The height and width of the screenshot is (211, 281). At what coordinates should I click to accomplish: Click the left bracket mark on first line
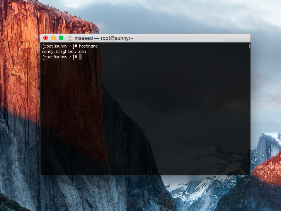click(x=41, y=46)
